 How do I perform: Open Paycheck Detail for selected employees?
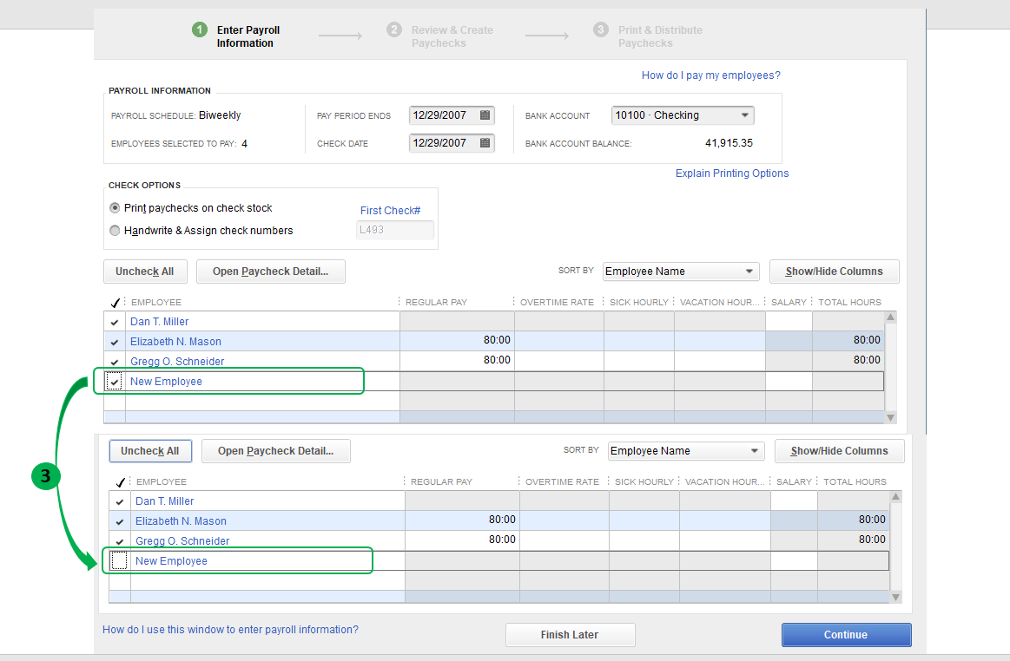click(270, 272)
